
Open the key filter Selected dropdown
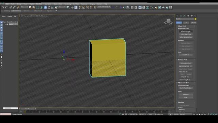tap(186, 114)
